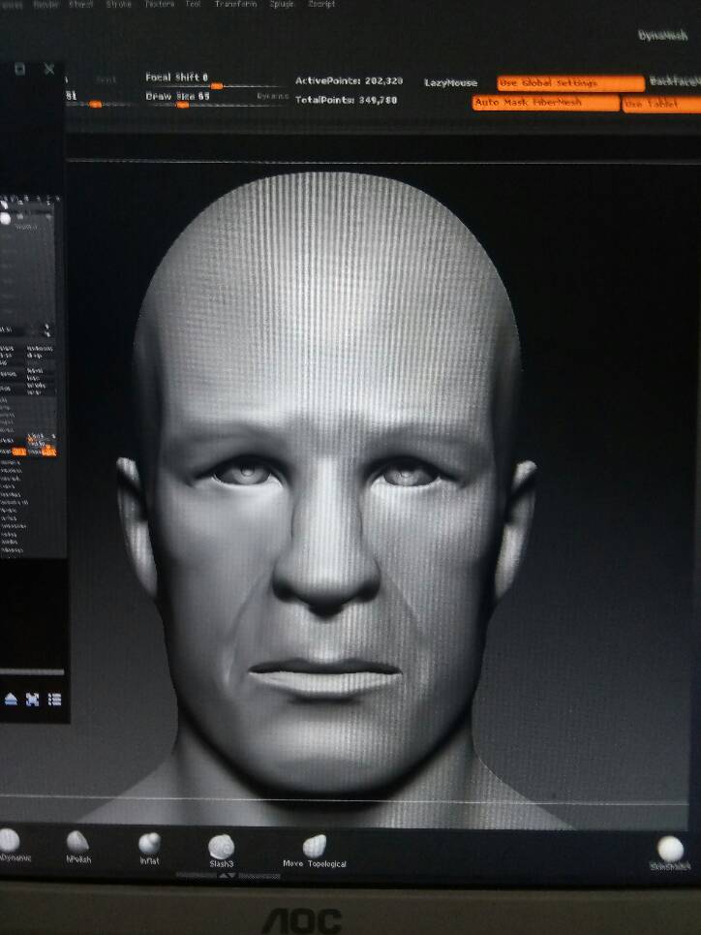Open the Zplugin menu

coord(283,4)
